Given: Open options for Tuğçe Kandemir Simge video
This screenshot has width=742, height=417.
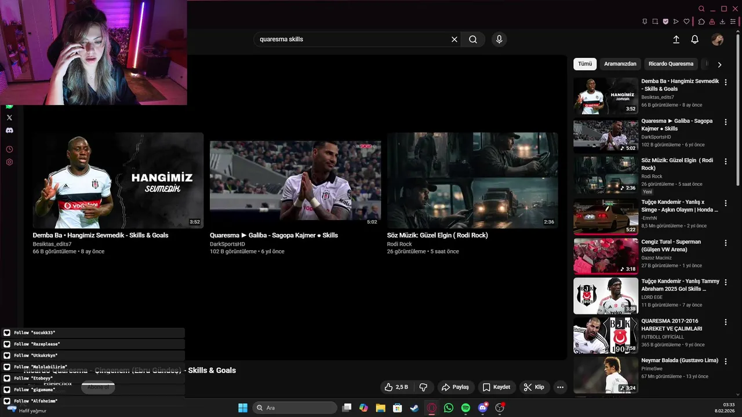Looking at the screenshot, I should [x=725, y=203].
